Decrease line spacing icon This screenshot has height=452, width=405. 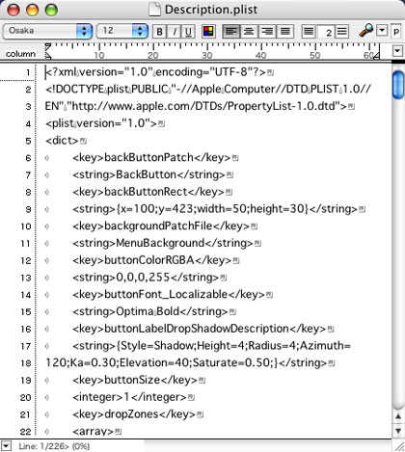[x=309, y=32]
